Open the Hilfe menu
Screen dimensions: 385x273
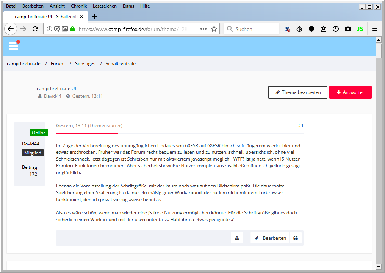(x=145, y=6)
